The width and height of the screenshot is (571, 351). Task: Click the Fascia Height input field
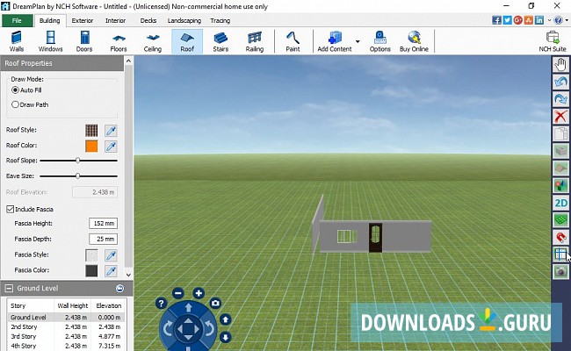pyautogui.click(x=103, y=224)
